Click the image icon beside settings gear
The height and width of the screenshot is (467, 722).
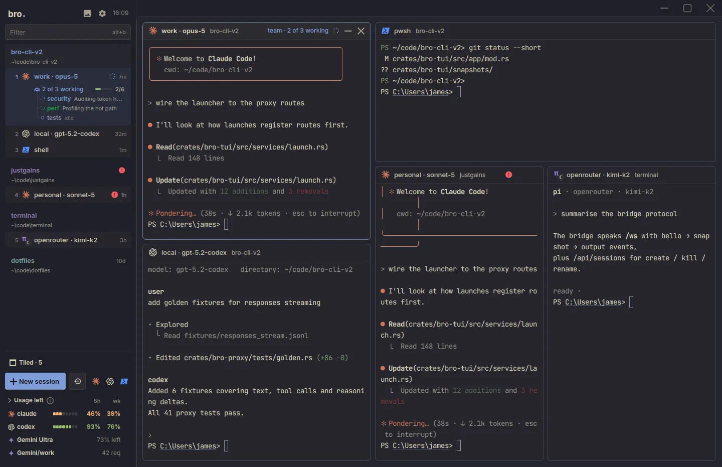pyautogui.click(x=87, y=14)
